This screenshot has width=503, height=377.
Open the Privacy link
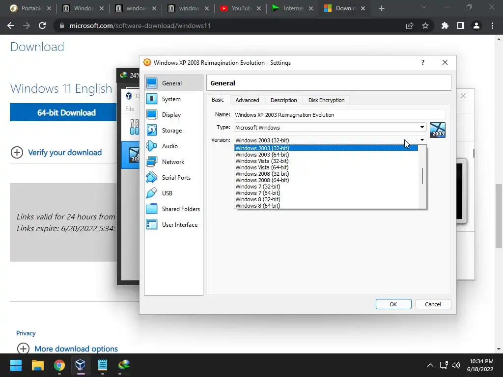[26, 333]
